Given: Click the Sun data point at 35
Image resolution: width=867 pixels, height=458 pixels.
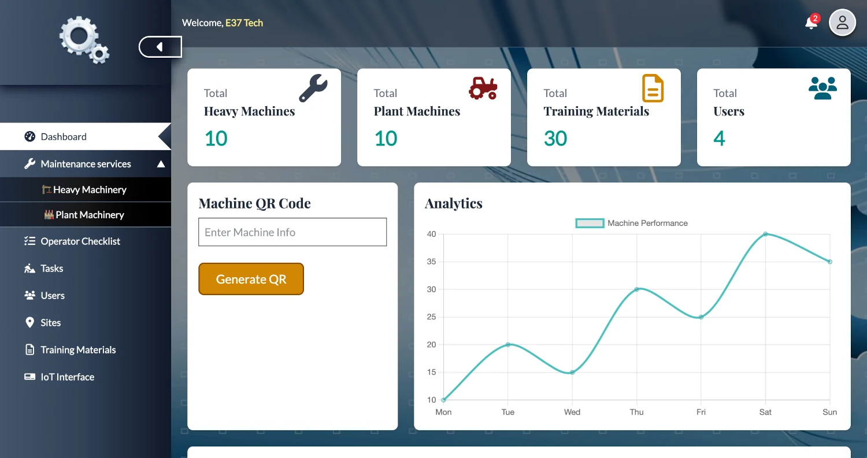Looking at the screenshot, I should [x=830, y=262].
